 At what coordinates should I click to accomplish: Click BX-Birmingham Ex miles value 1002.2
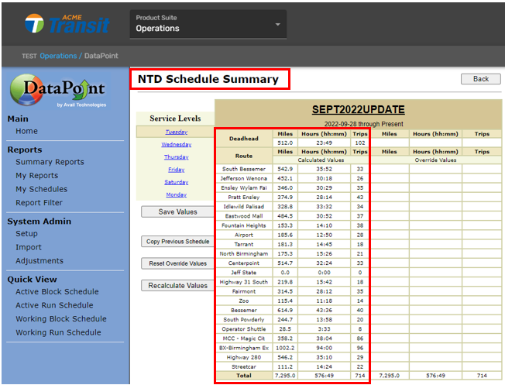[285, 348]
